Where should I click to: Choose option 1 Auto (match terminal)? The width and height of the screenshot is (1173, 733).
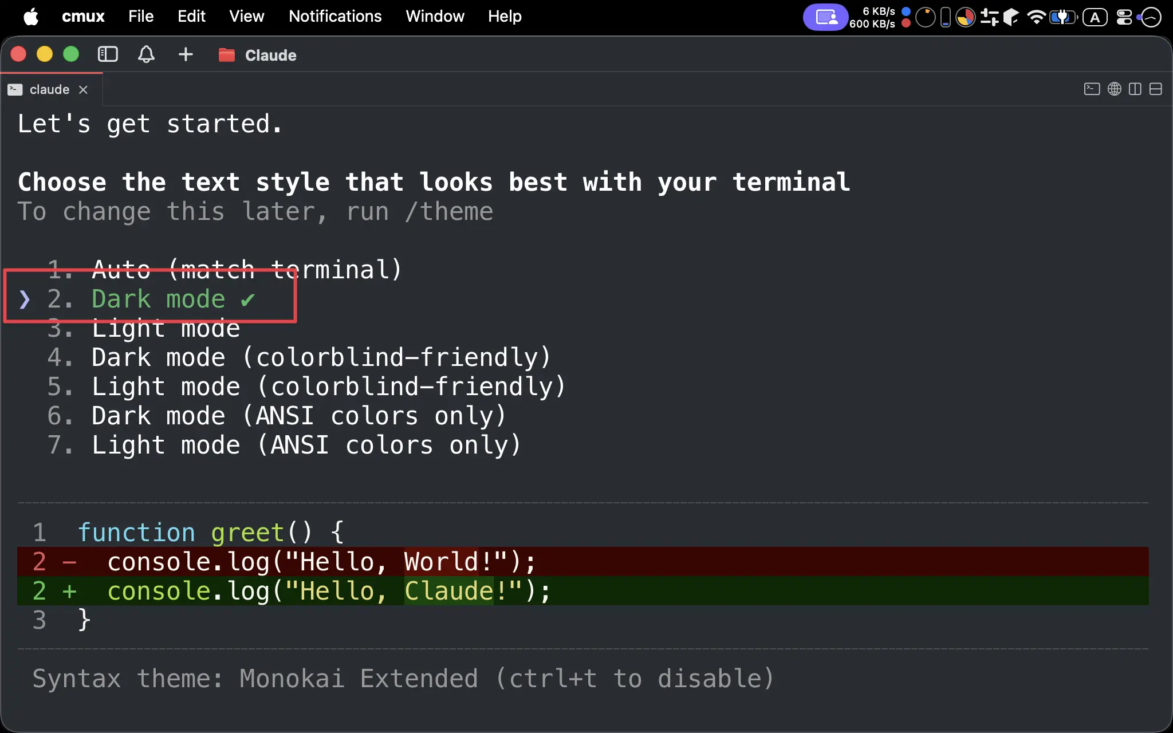coord(225,270)
